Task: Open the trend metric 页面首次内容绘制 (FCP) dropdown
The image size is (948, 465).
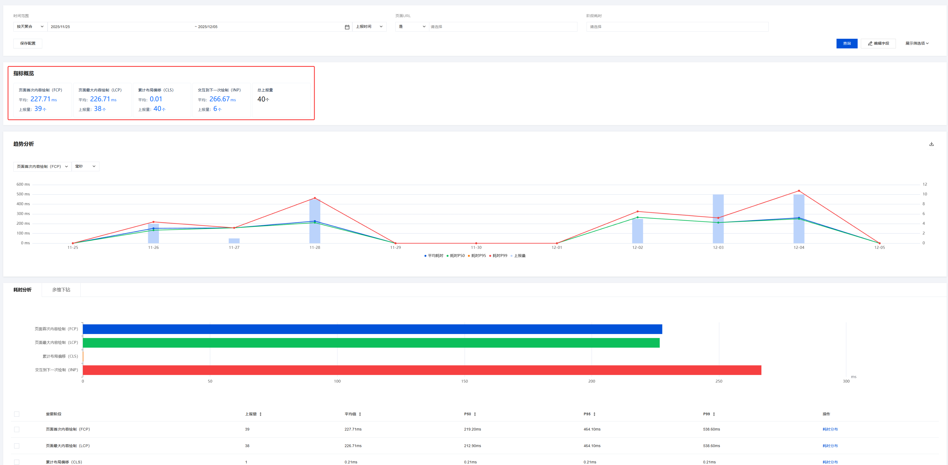Action: [x=42, y=166]
